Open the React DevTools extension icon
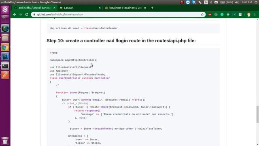Screen dimensions: 259x146 click(228, 15)
